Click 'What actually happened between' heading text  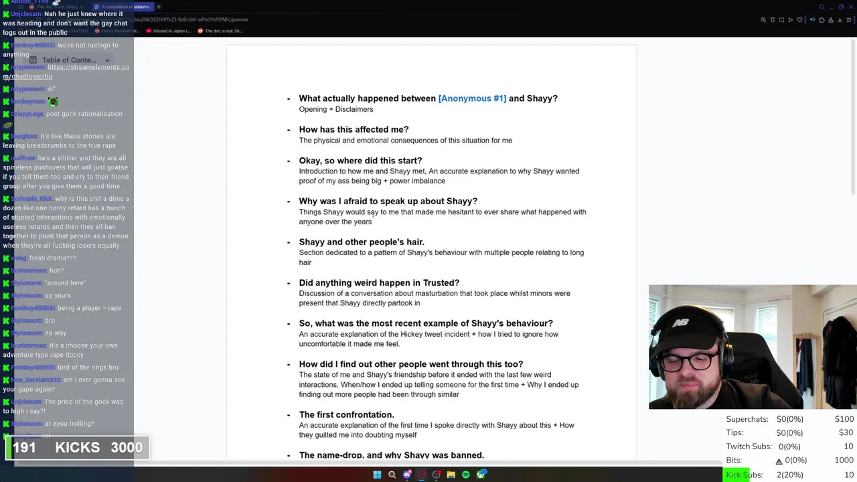(367, 98)
